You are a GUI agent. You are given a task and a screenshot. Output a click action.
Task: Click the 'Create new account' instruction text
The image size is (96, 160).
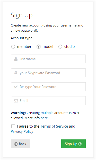[47, 28]
